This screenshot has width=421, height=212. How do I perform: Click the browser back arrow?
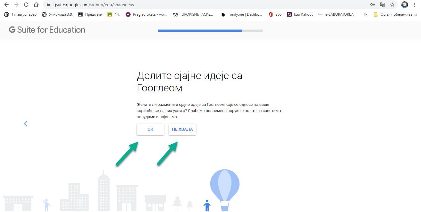[6, 5]
